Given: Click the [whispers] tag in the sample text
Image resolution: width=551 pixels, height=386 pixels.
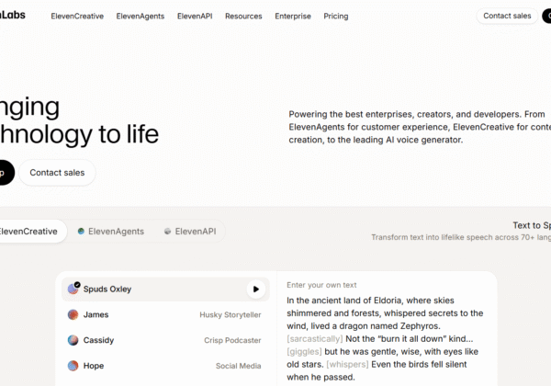Looking at the screenshot, I should coord(347,364).
